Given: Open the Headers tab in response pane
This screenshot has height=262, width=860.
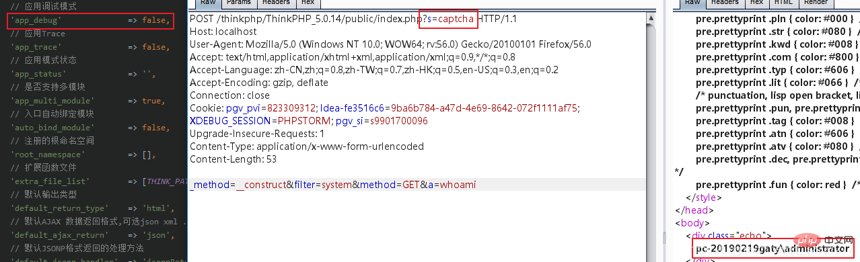Looking at the screenshot, I should (725, 3).
